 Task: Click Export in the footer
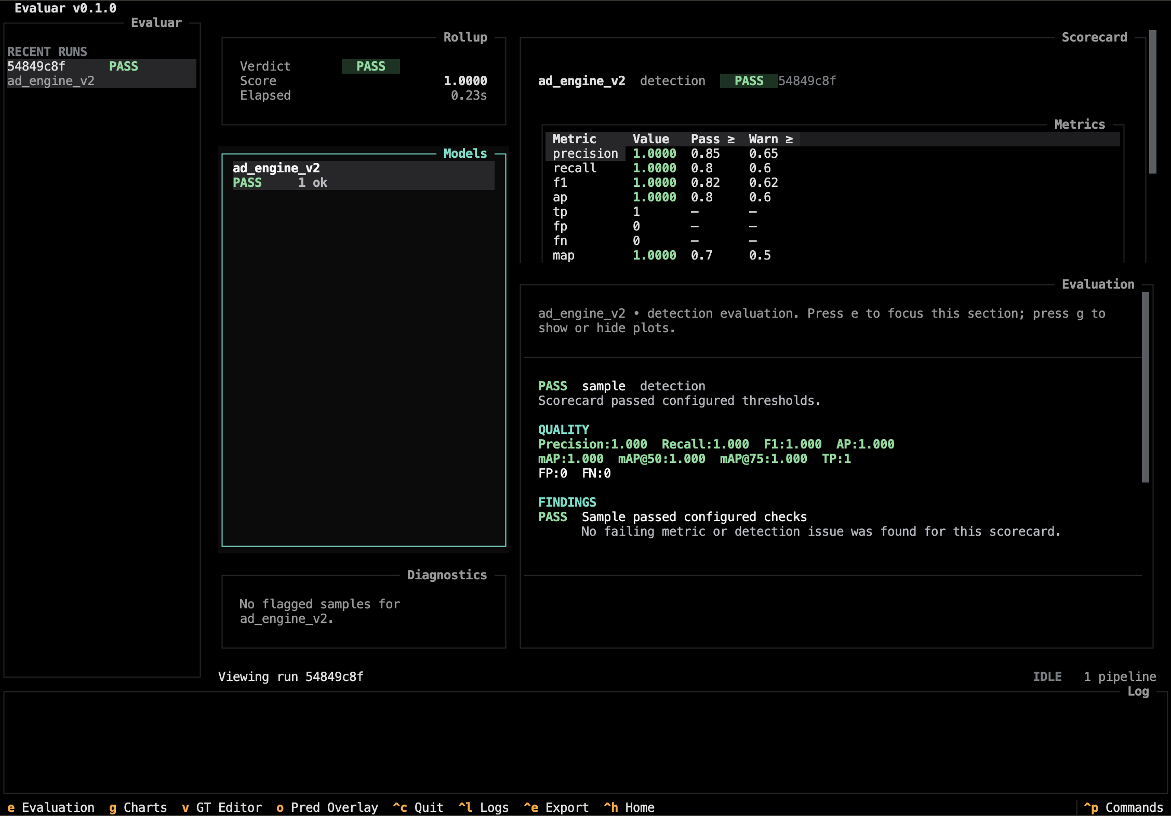pyautogui.click(x=556, y=807)
